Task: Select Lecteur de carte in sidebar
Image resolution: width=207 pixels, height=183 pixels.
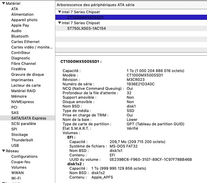Action: point(26,85)
